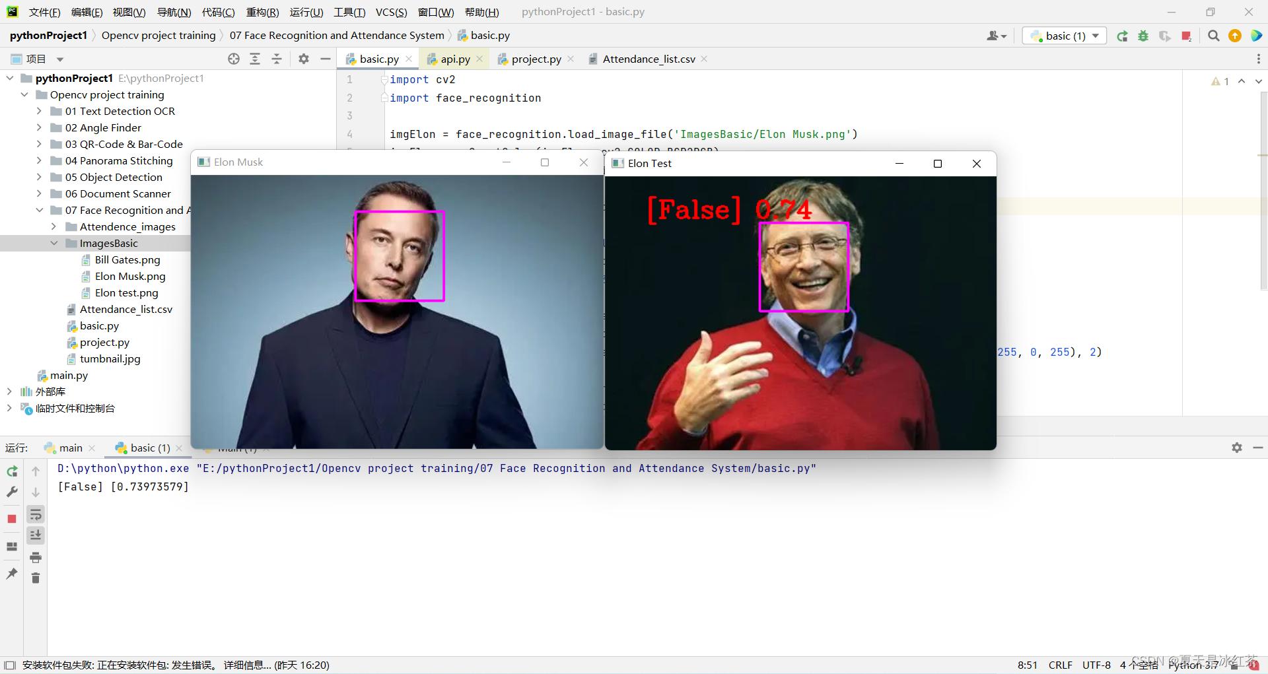Image resolution: width=1268 pixels, height=674 pixels.
Task: Print the run console output
Action: (x=36, y=558)
